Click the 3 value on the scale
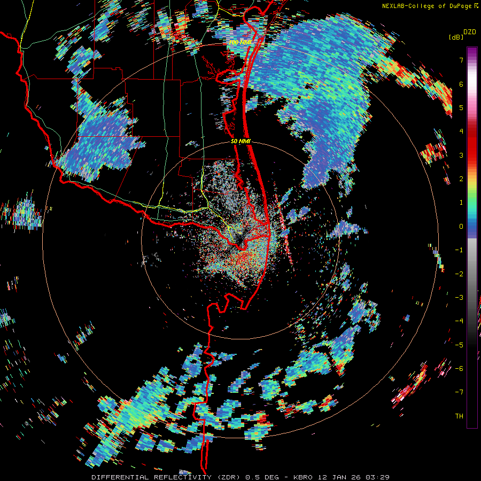 [x=461, y=155]
